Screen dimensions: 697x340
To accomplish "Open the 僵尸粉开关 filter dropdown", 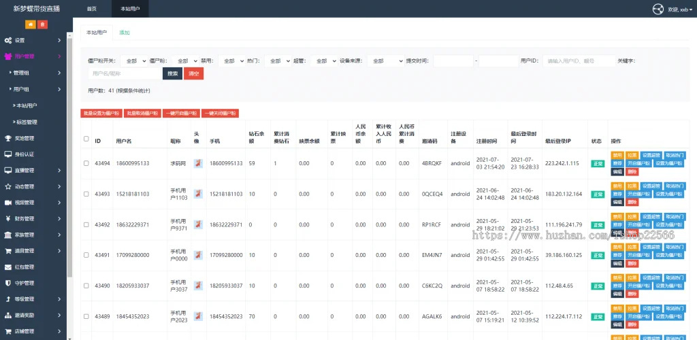I will pyautogui.click(x=134, y=61).
